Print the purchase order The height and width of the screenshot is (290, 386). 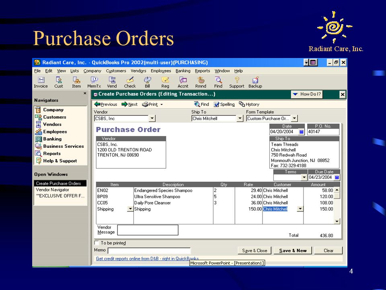coord(150,104)
